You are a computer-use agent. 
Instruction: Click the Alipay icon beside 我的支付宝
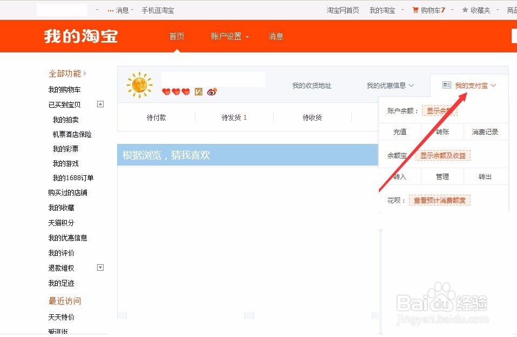click(446, 85)
